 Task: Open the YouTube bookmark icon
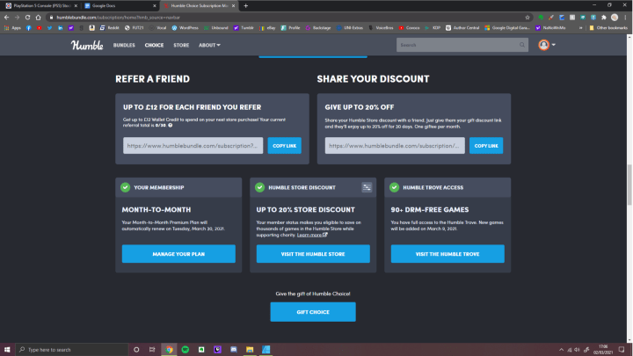(x=40, y=28)
